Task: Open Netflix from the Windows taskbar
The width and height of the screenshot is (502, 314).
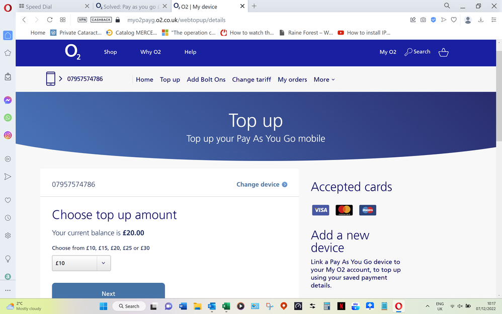Action: coord(341,306)
